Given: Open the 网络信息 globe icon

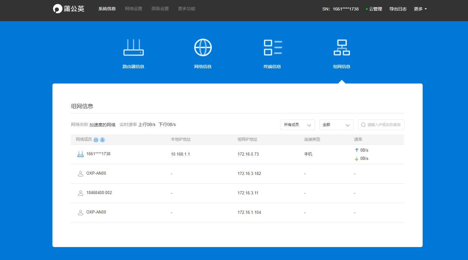Looking at the screenshot, I should [x=203, y=47].
